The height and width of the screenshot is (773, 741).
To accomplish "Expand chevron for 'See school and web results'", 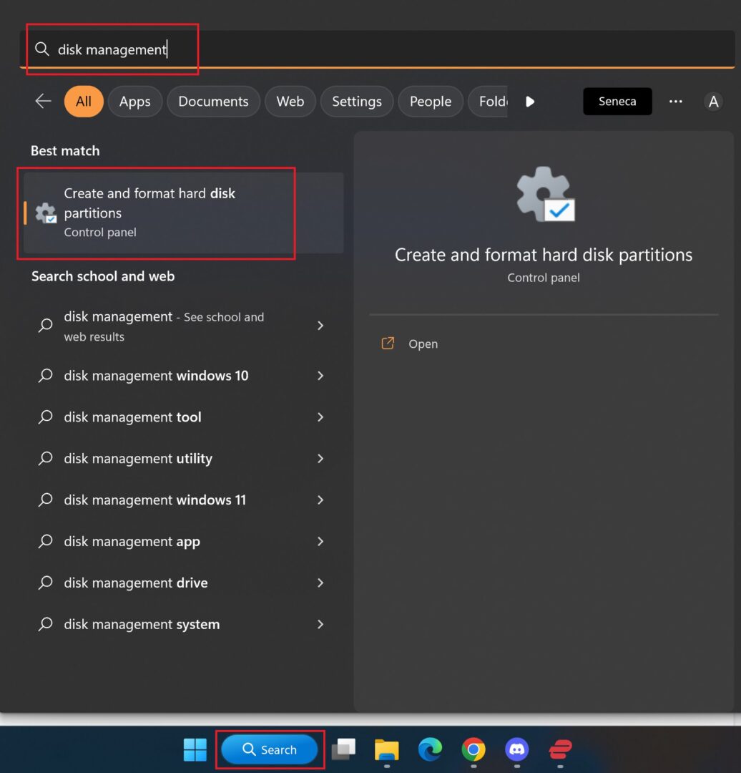I will pos(320,326).
